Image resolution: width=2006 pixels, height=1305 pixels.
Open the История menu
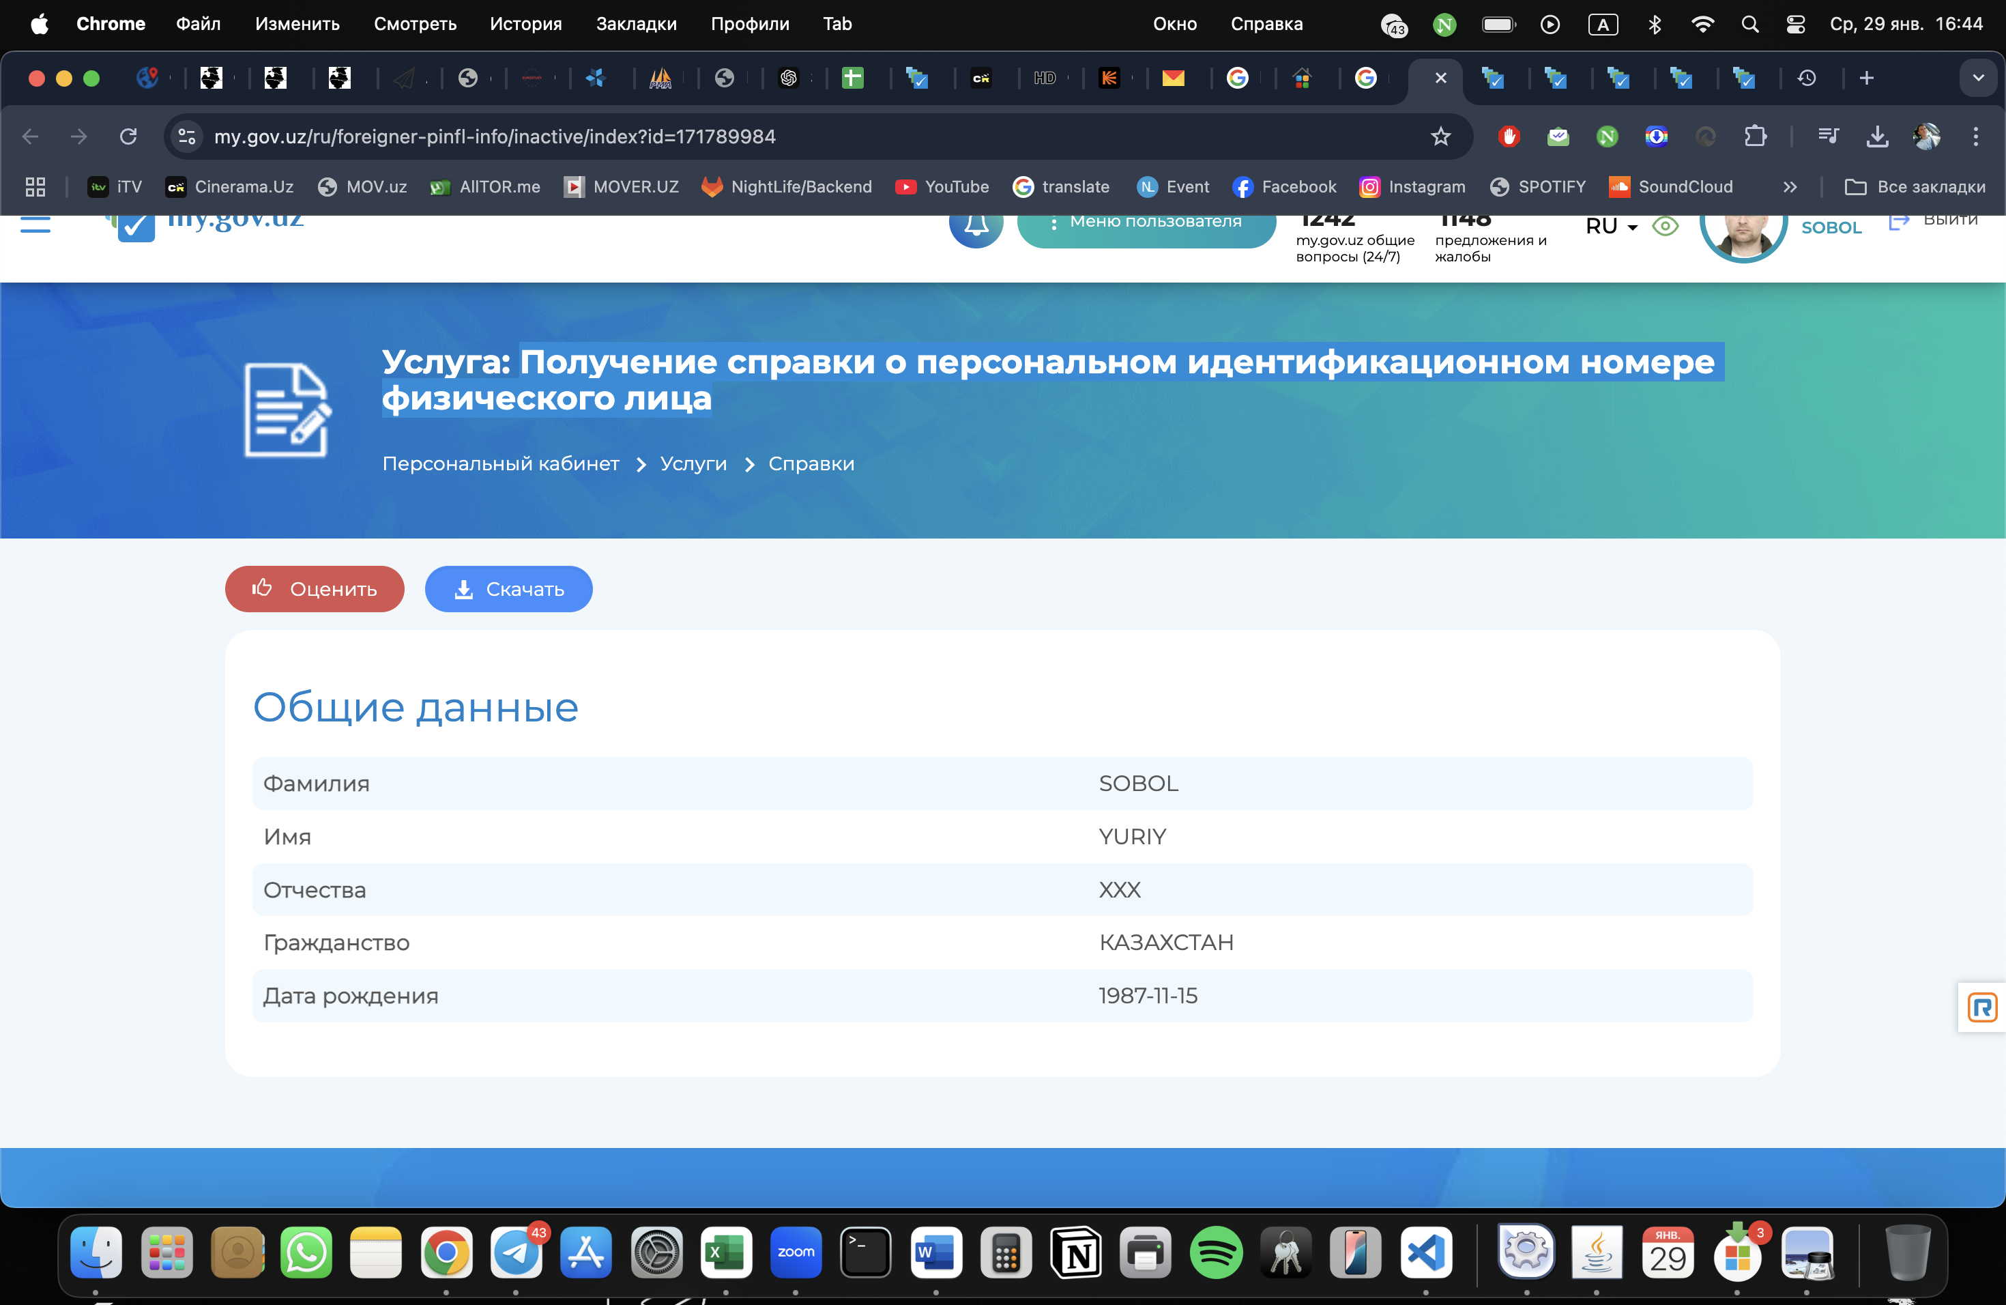pos(525,25)
